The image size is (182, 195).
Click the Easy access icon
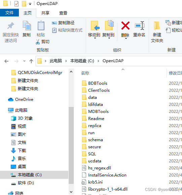[x=168, y=30]
